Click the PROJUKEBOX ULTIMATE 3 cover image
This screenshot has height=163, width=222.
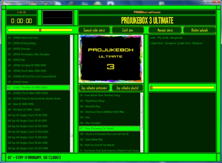click(x=111, y=59)
